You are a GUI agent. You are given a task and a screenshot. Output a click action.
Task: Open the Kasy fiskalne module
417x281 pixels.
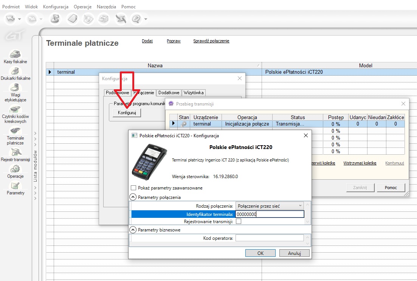[x=16, y=57]
